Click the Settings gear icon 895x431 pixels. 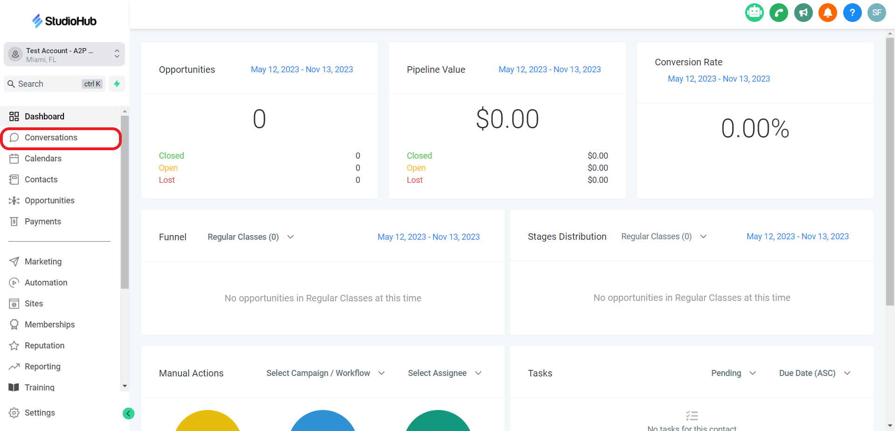click(x=14, y=413)
